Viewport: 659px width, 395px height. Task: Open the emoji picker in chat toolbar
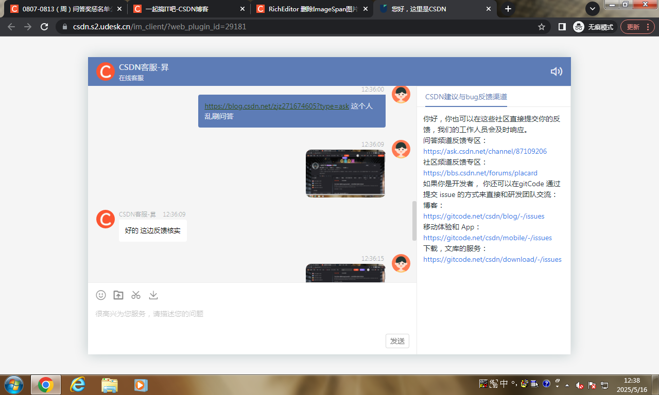click(x=101, y=295)
